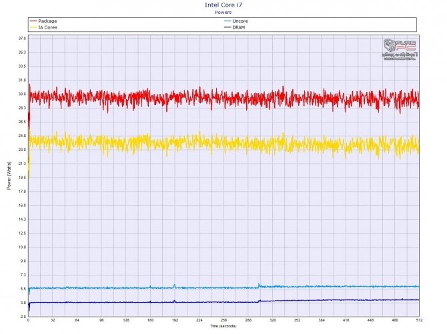Click the red line marker beside Package
Image resolution: width=447 pixels, height=334 pixels.
[33, 21]
